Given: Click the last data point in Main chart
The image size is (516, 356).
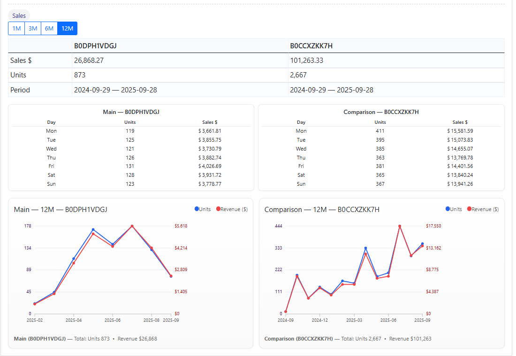Looking at the screenshot, I should pyautogui.click(x=171, y=276).
